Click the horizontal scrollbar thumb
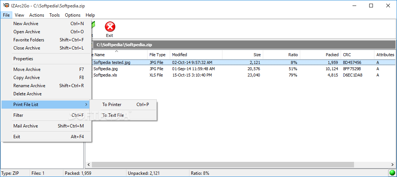 [x=223, y=165]
